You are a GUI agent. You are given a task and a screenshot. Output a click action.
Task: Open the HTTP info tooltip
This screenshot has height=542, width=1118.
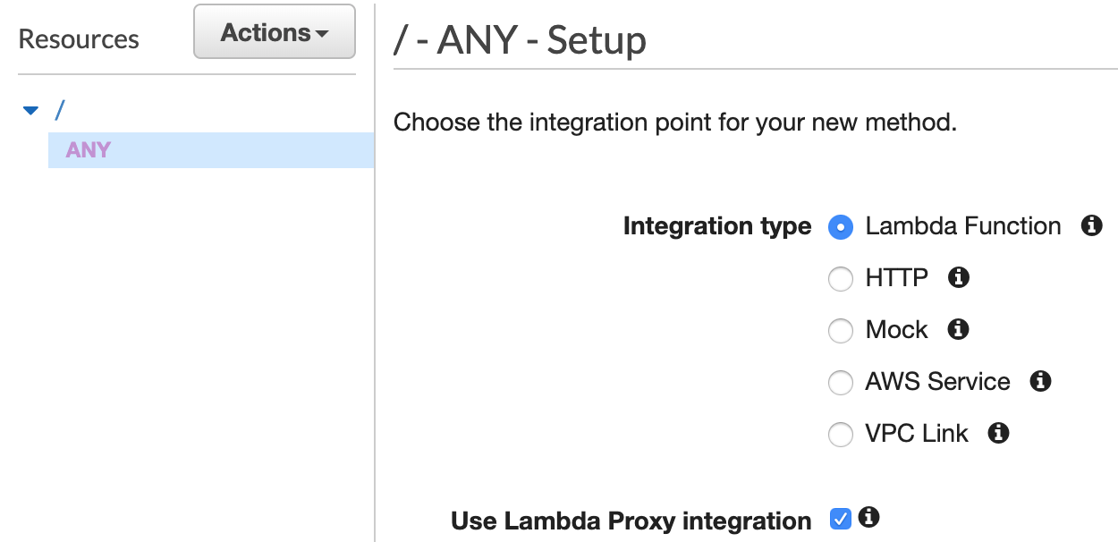pyautogui.click(x=957, y=278)
